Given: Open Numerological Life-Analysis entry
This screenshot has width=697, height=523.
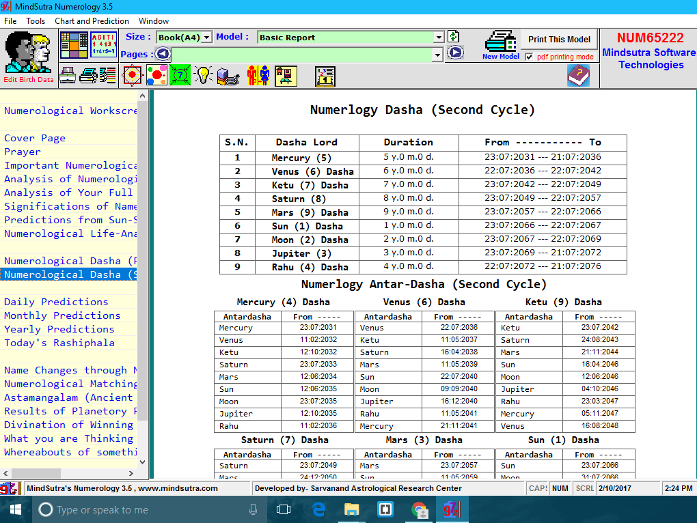Looking at the screenshot, I should coord(70,234).
